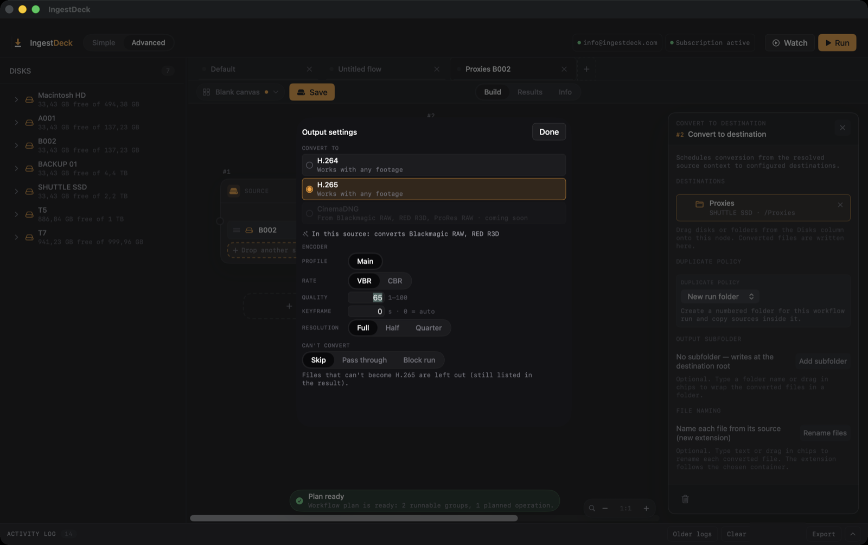868x545 pixels.
Task: Click the IngestDeck download logo icon
Action: pos(18,43)
